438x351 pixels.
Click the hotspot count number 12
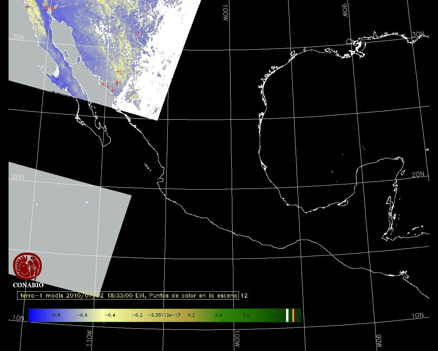click(244, 295)
